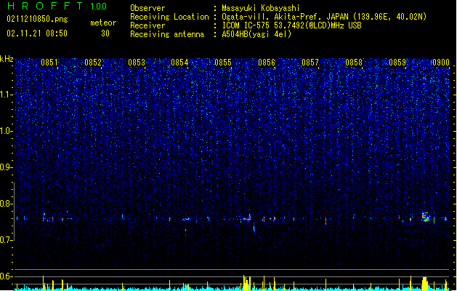Click the 0854 time marker
The image size is (457, 291).
tap(179, 62)
